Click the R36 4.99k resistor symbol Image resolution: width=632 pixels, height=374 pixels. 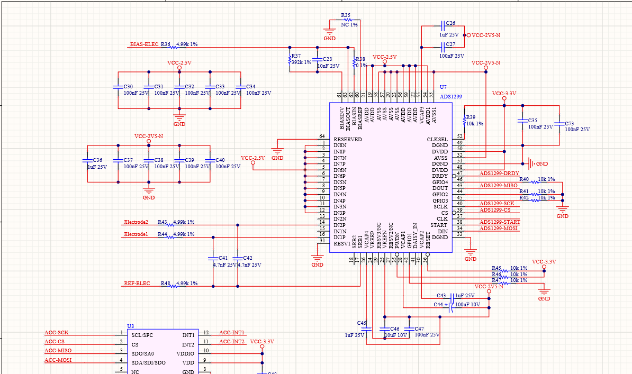coord(174,47)
